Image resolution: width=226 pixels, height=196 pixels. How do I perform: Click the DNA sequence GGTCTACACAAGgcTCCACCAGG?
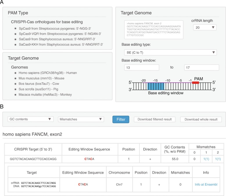[x=38, y=186]
